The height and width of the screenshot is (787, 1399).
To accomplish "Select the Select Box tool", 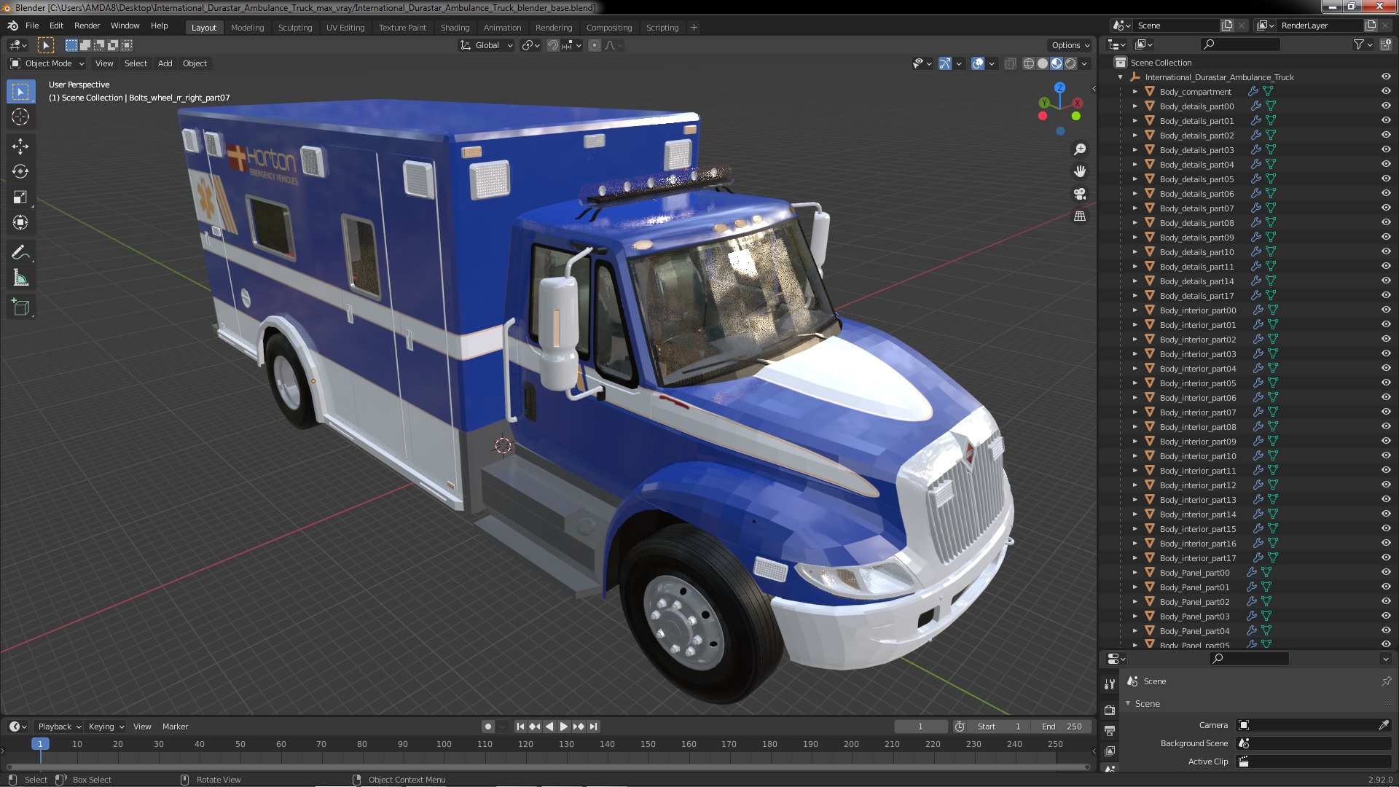I will [x=20, y=92].
